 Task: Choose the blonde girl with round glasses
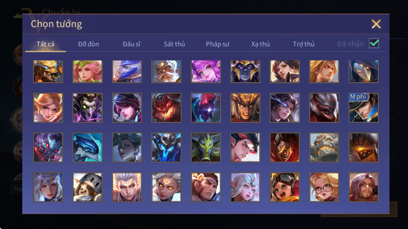(x=324, y=187)
